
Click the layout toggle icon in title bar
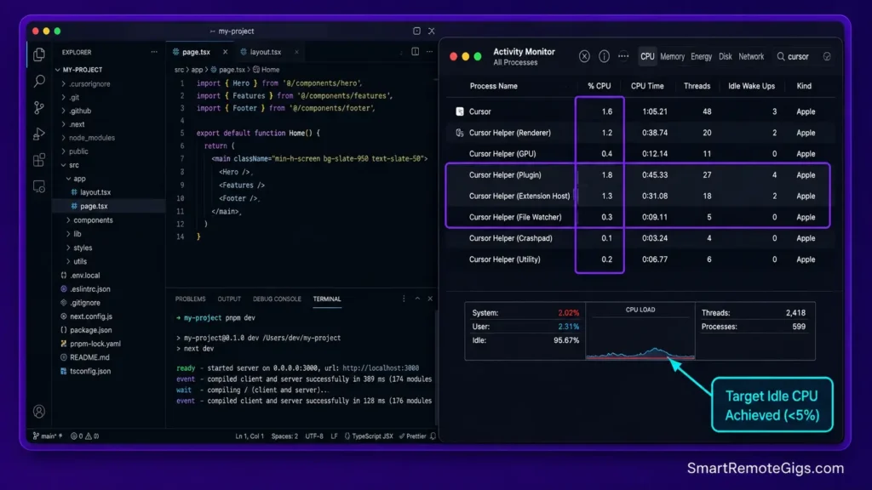pyautogui.click(x=416, y=31)
